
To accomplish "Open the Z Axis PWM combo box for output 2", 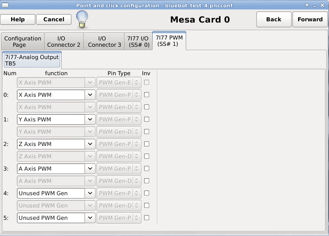I will [56, 144].
